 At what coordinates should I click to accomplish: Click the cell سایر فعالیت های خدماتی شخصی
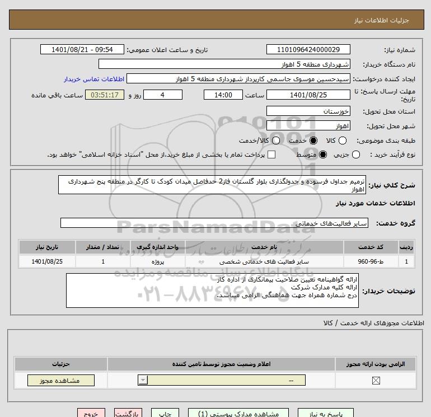point(264,261)
